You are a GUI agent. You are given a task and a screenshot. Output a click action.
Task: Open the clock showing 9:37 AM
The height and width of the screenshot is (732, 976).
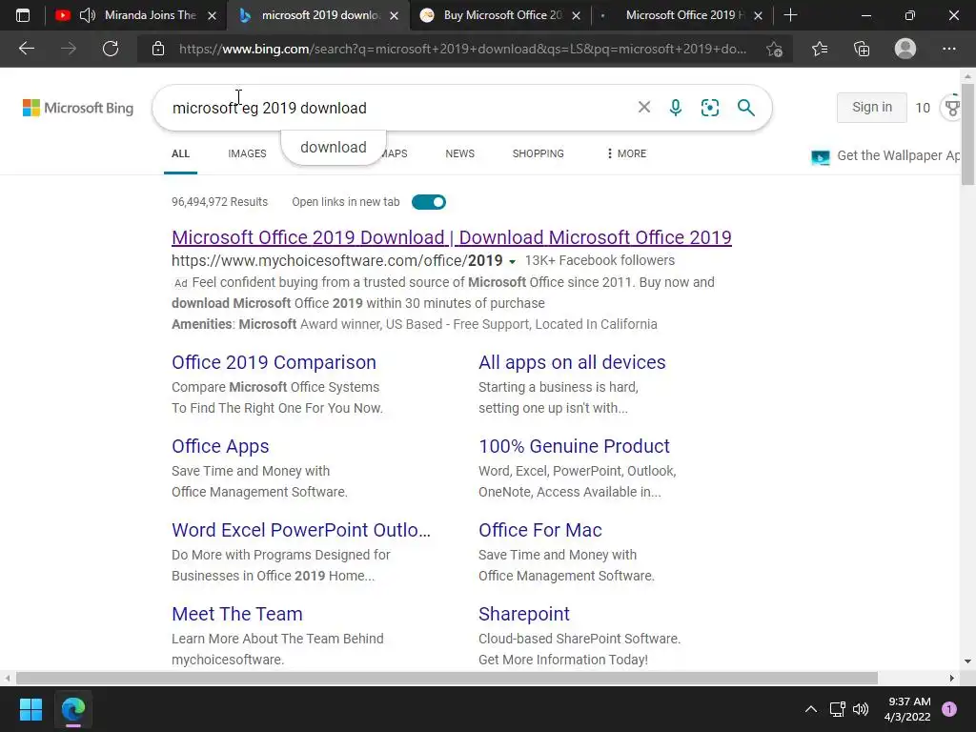point(907,709)
